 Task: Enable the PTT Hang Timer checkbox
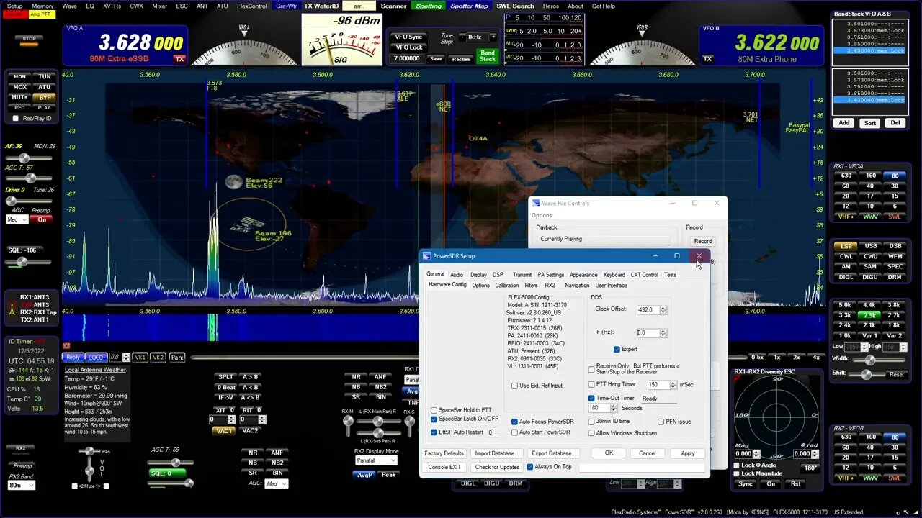click(591, 384)
